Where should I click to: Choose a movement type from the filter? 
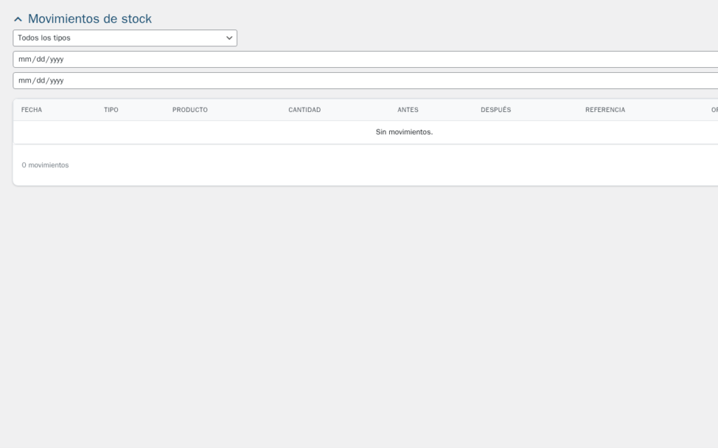click(x=125, y=38)
